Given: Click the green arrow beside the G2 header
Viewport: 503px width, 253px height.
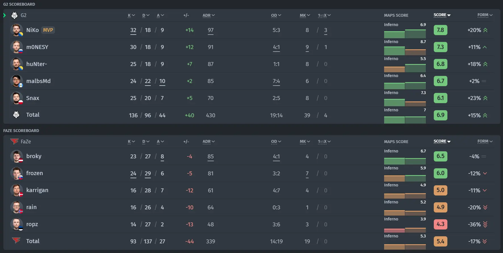Looking at the screenshot, I should (x=5, y=15).
